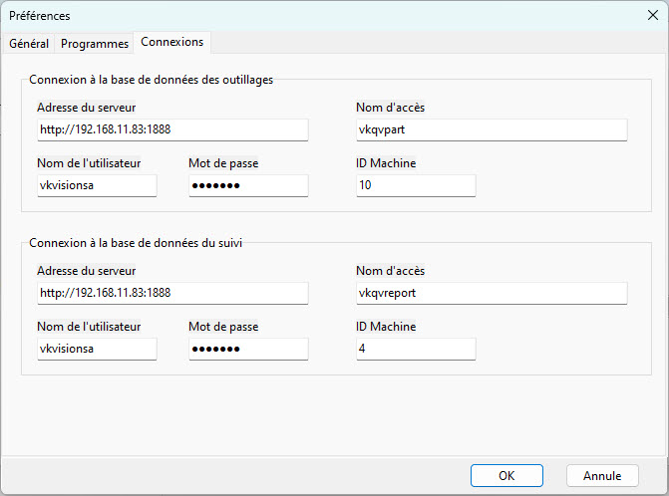Click server address field in suivi section
Screen dimensions: 669x496
click(x=171, y=293)
